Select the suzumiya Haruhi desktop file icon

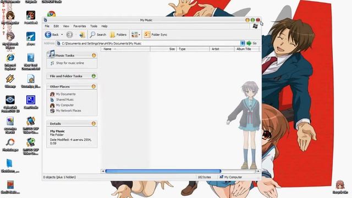pyautogui.click(x=10, y=125)
